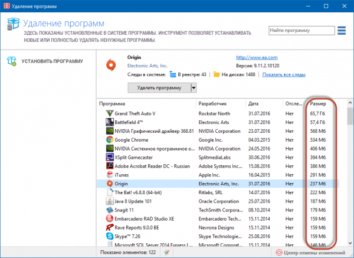Select The Bat! v6.8.8 (64-bit) row
Image resolution: width=354 pixels, height=258 pixels.
coord(138,192)
